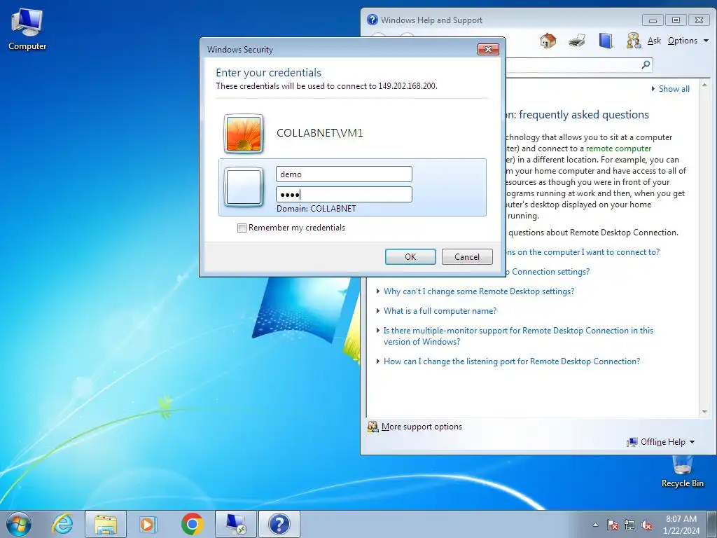The width and height of the screenshot is (717, 538).
Task: Click 'Domain: COLLABNET' text in dialog
Action: (316, 209)
